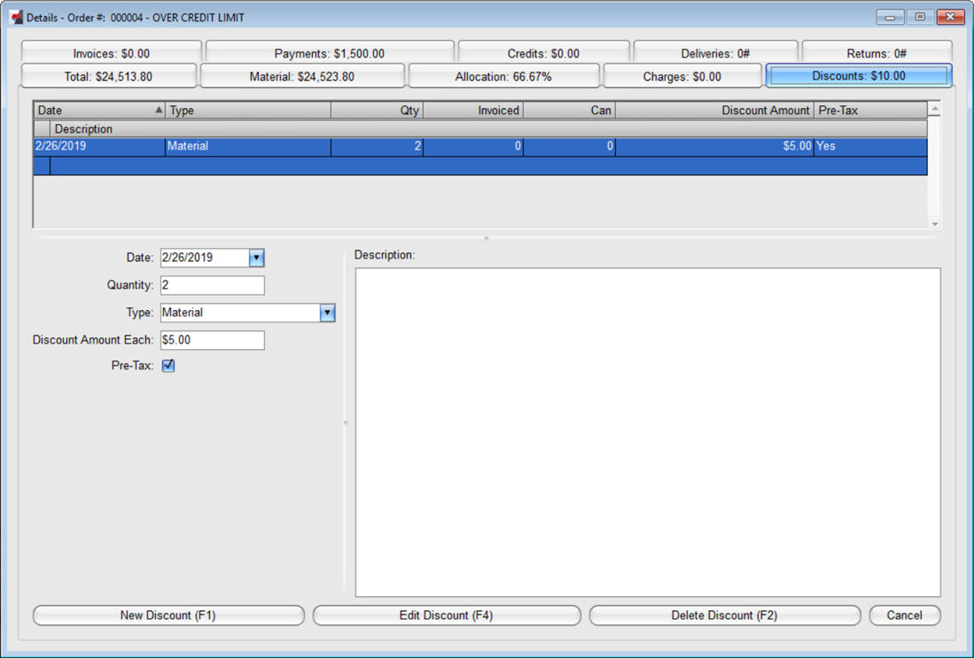The width and height of the screenshot is (974, 658).
Task: Click inside the Date field showing 2/26/2019
Action: [205, 258]
